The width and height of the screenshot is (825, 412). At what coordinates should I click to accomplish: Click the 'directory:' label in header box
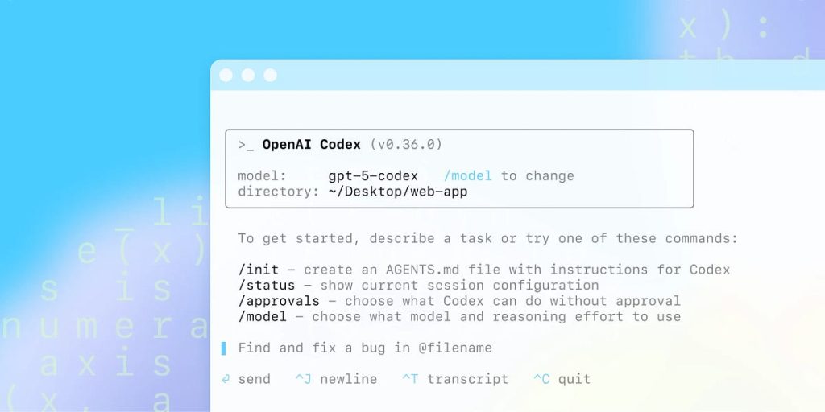tap(279, 192)
